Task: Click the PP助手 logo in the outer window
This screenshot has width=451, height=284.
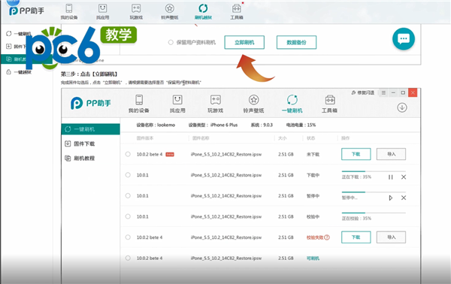Action: click(x=26, y=11)
